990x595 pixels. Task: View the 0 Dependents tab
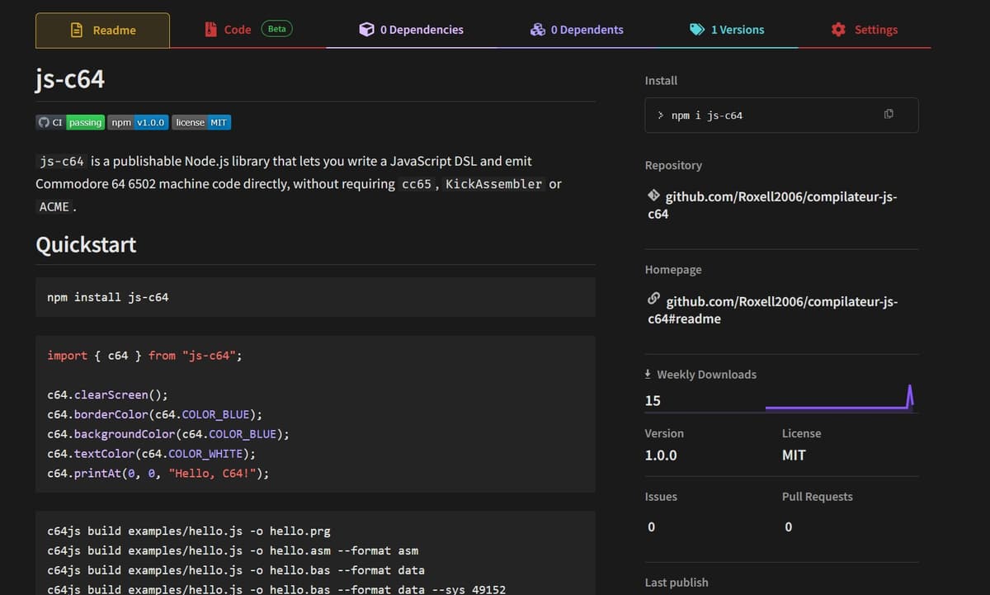tap(577, 30)
